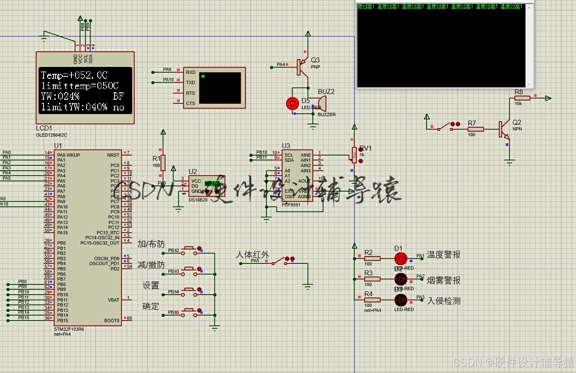Select the D5 red LED

pos(292,104)
